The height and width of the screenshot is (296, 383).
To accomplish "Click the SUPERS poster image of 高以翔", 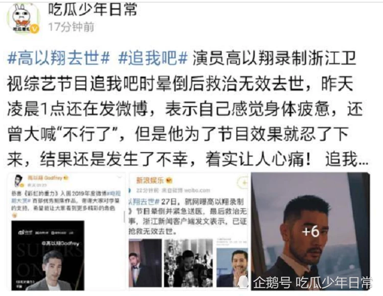I will click(48, 256).
